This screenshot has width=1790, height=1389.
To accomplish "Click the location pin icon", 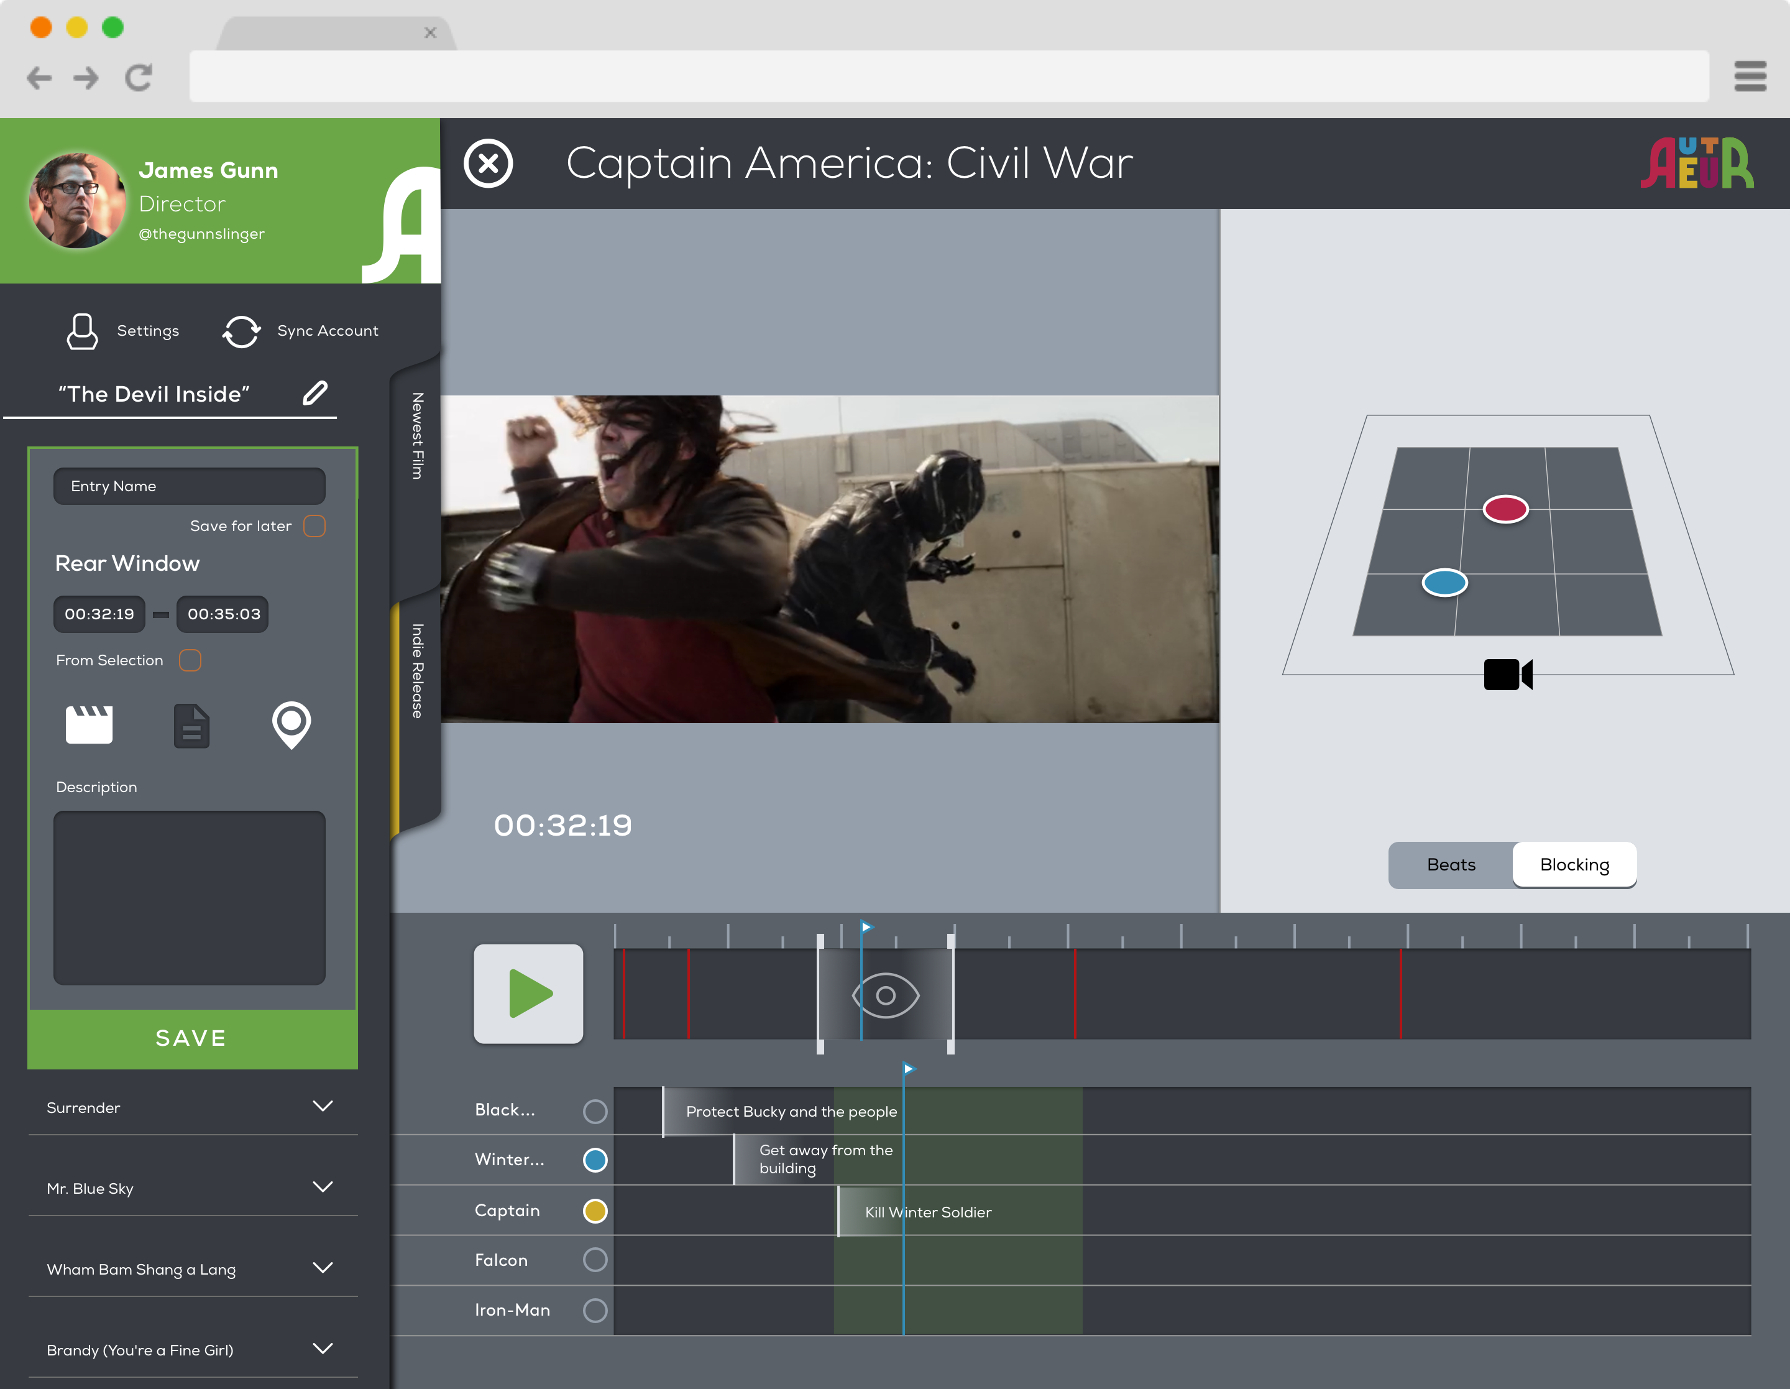I will (x=291, y=724).
